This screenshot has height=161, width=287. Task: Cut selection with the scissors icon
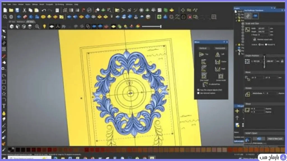[24, 10]
